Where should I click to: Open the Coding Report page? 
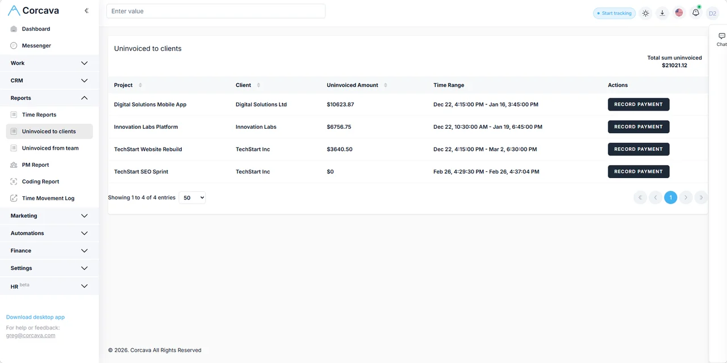point(40,181)
